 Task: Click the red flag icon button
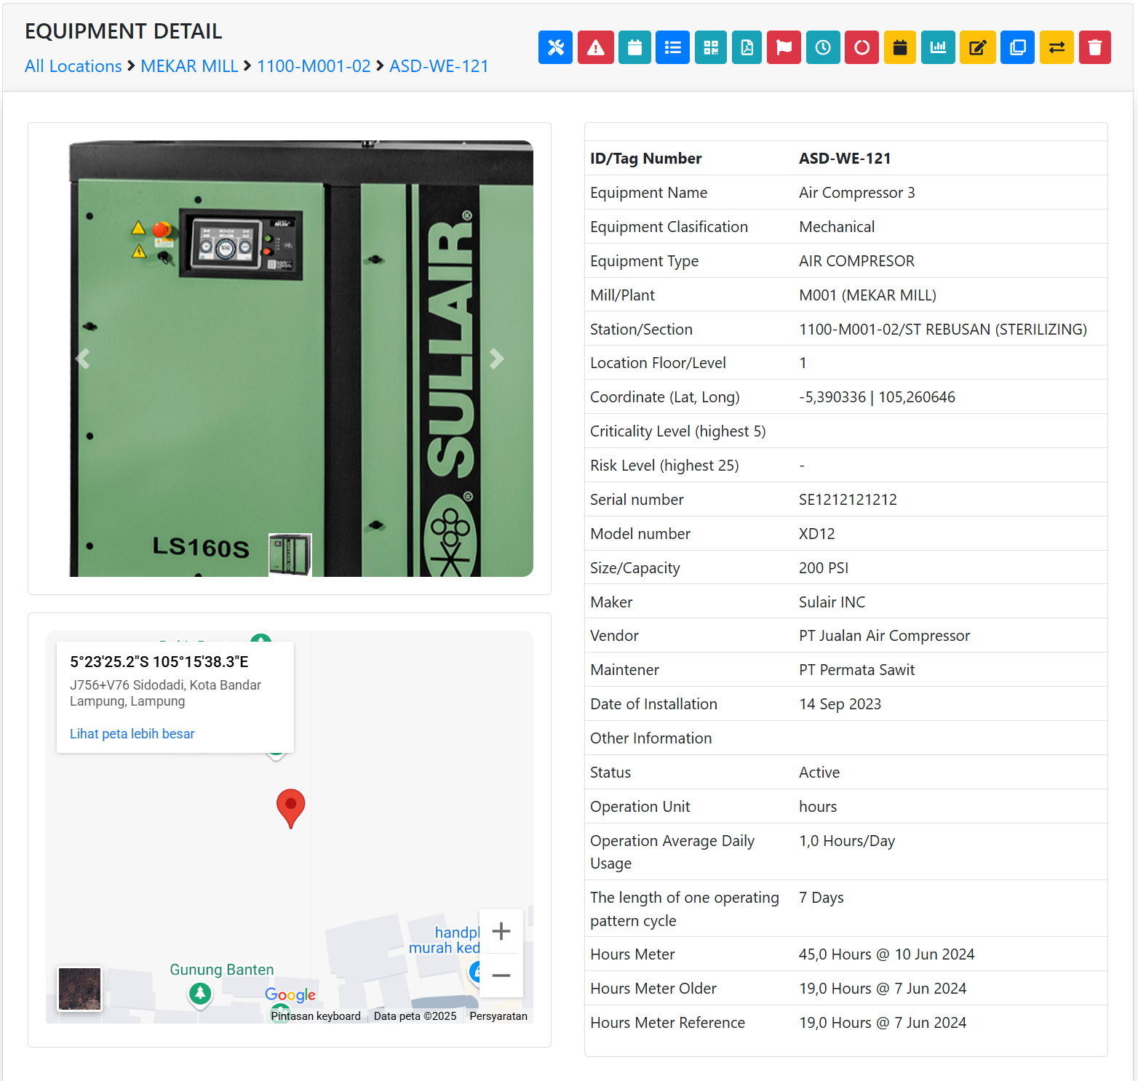pos(784,47)
